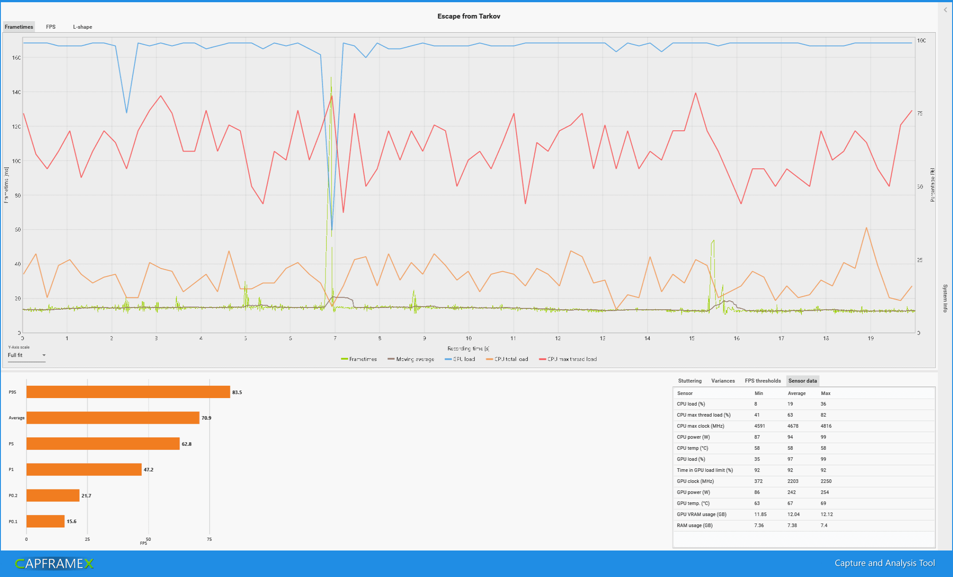Image resolution: width=953 pixels, height=577 pixels.
Task: Expand the System Info side panel
Action: point(945,298)
